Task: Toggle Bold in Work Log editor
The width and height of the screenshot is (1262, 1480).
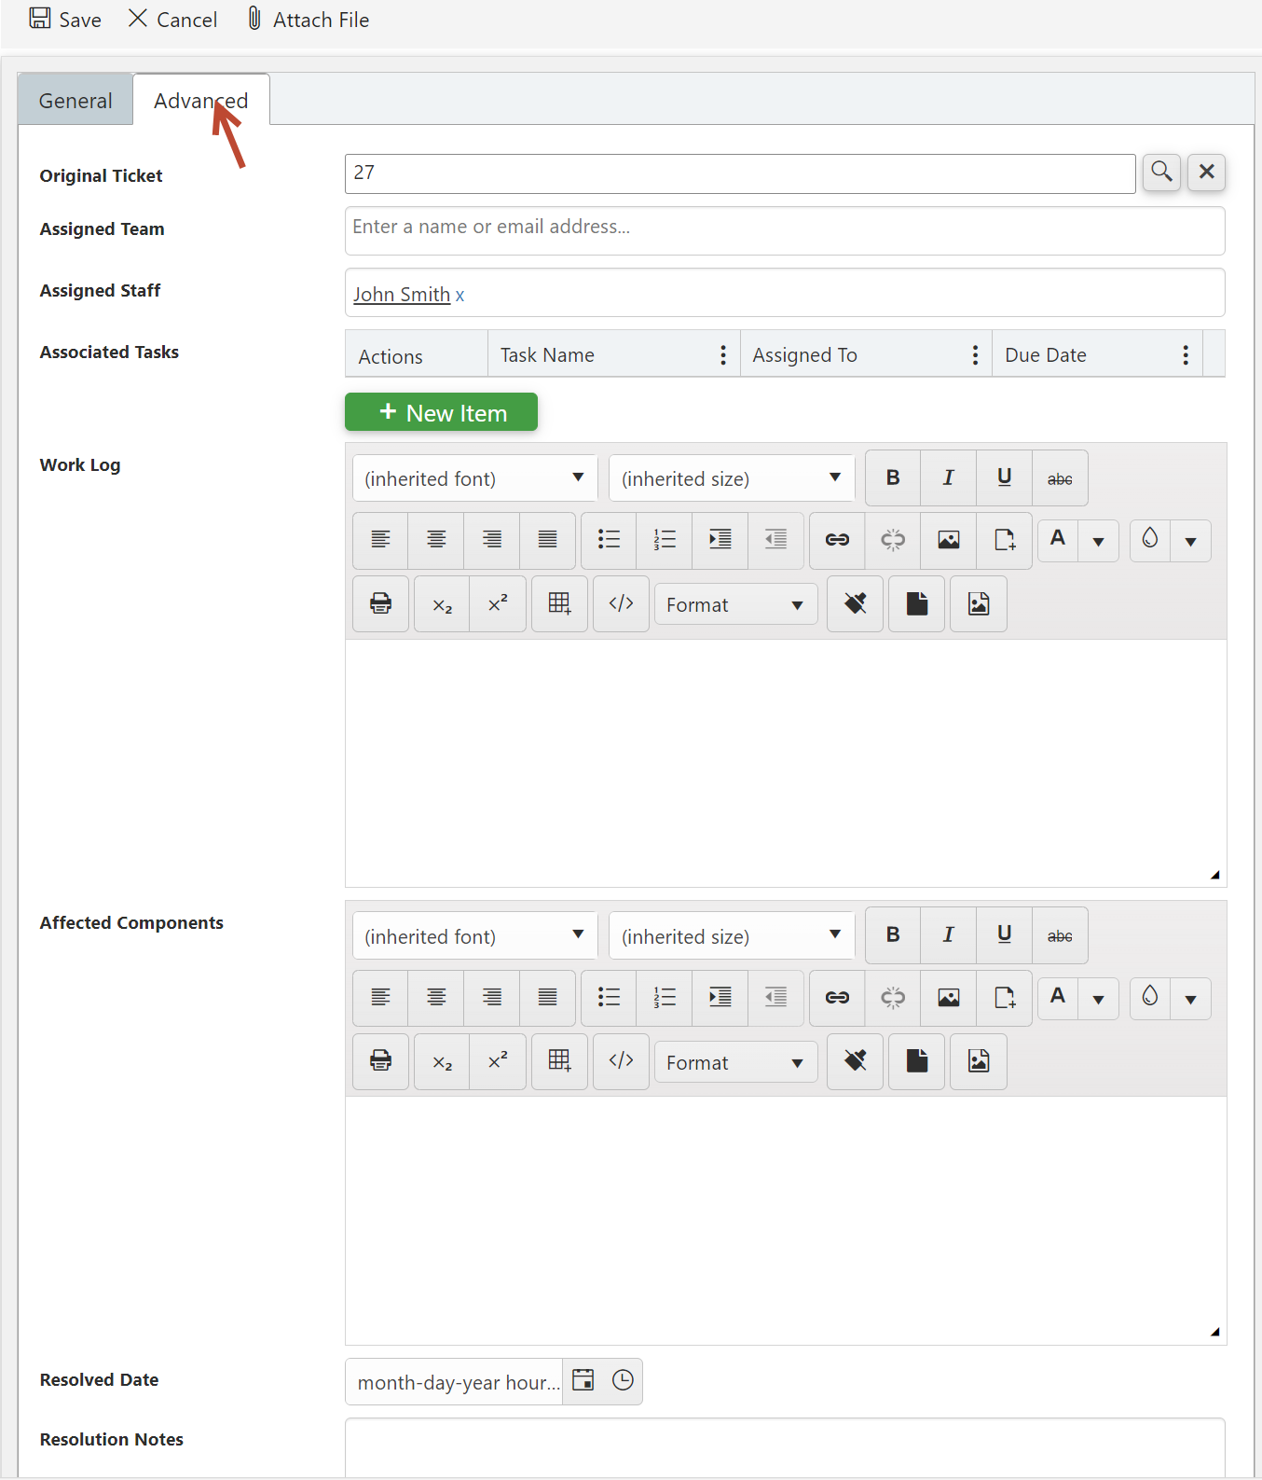Action: coord(893,478)
